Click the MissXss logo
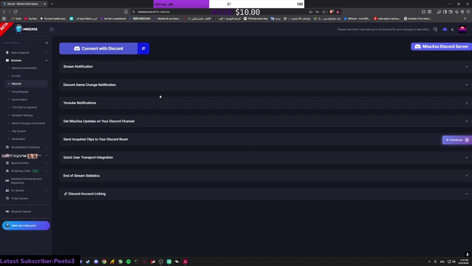This screenshot has width=472, height=266. tap(26, 29)
